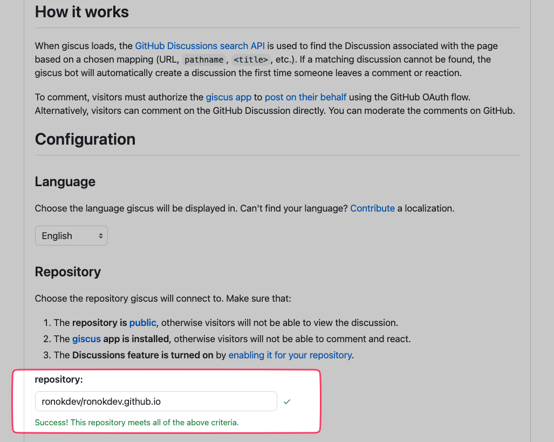Click bold "Discussions feature is turned on" text
The height and width of the screenshot is (442, 554).
pos(142,355)
